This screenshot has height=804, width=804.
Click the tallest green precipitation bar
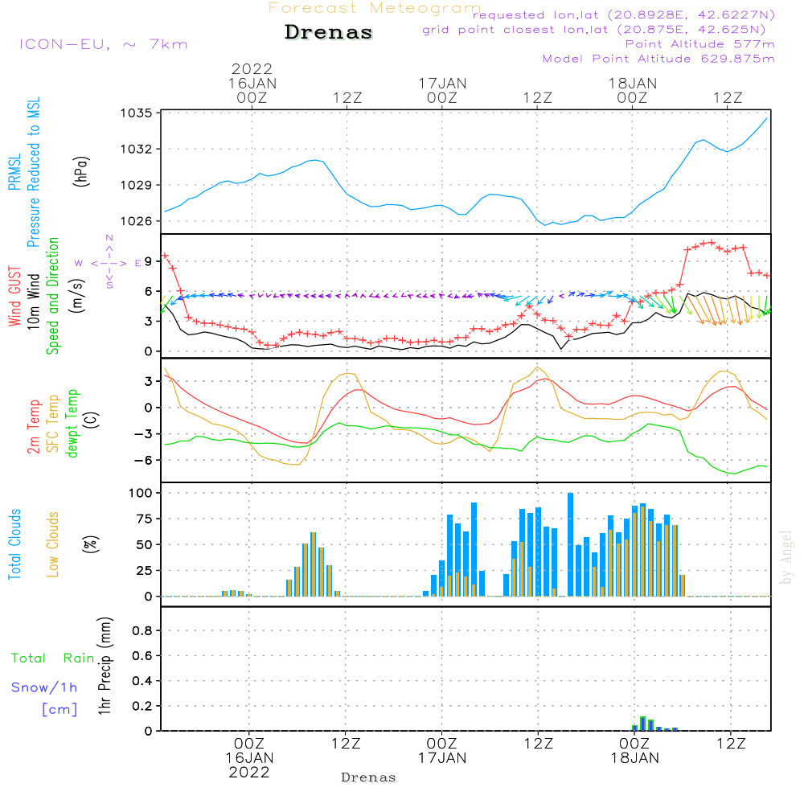pos(642,723)
